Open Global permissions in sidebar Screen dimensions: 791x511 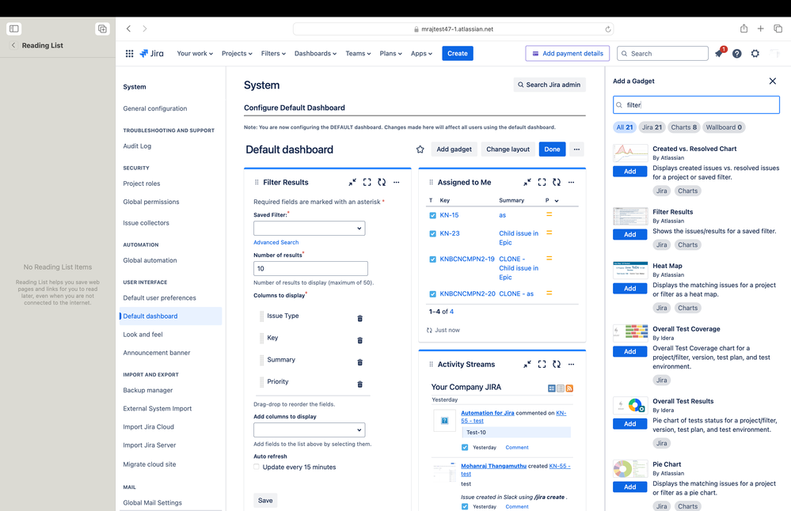tap(150, 202)
